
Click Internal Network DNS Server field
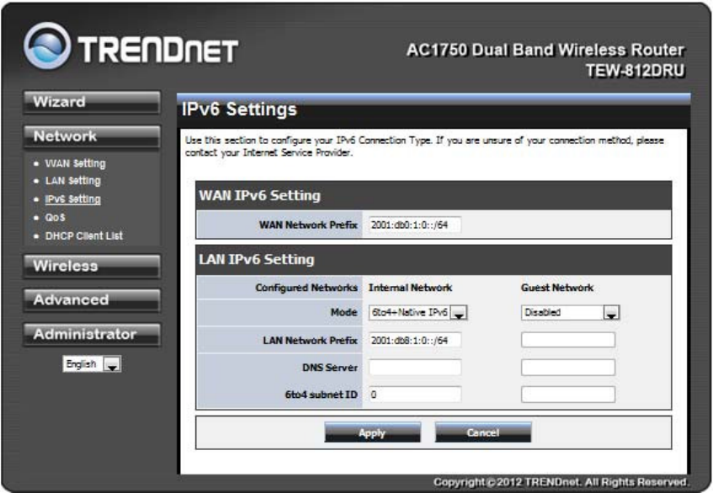415,367
